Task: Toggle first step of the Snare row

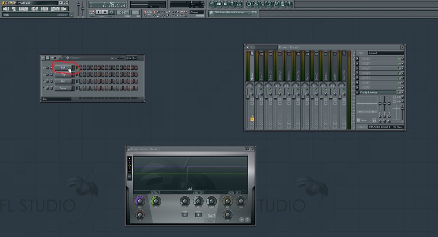Action: coord(81,88)
